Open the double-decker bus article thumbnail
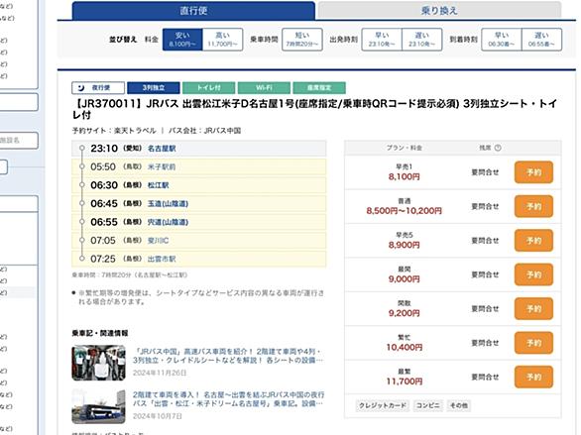Image resolution: width=581 pixels, height=435 pixels. (x=98, y=406)
